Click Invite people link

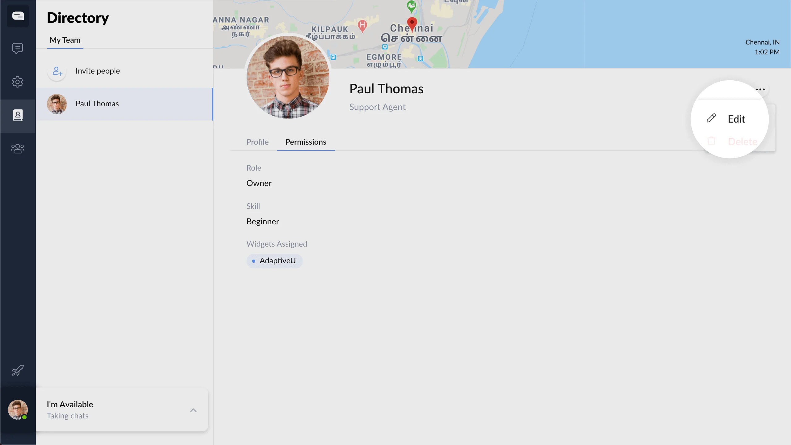tap(98, 71)
